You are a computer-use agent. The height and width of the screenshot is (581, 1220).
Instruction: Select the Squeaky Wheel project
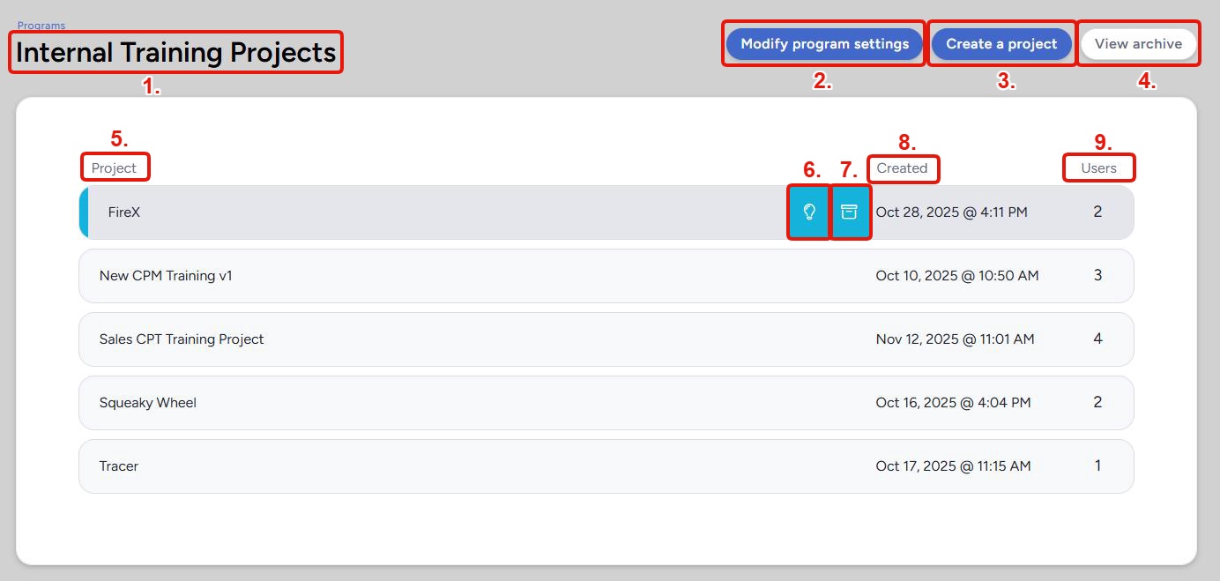[x=148, y=403]
